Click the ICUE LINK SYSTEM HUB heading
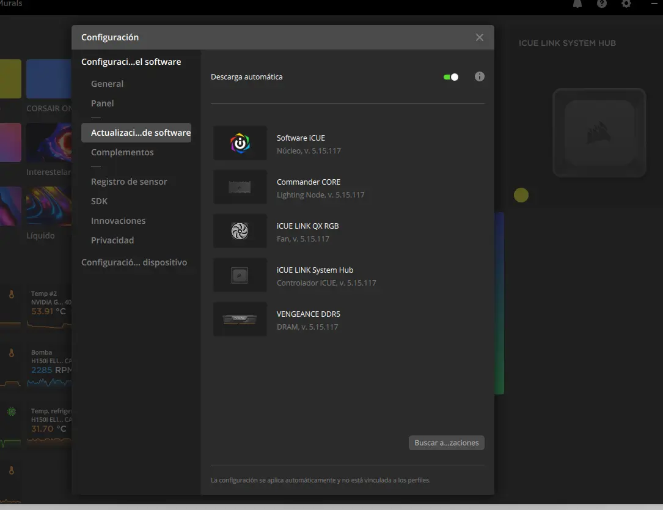The height and width of the screenshot is (510, 663). (x=567, y=43)
